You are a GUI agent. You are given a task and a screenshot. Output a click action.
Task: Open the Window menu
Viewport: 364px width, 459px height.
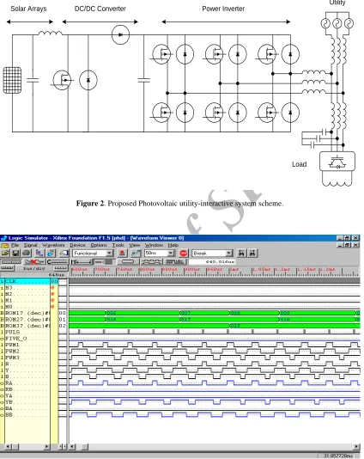click(x=154, y=245)
